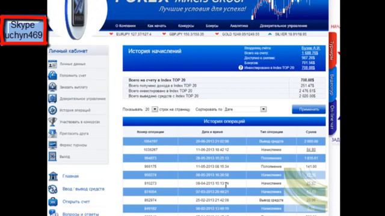Viewport: 385px width, 216px height.
Task: Click the operations history round icon
Action: click(52, 110)
